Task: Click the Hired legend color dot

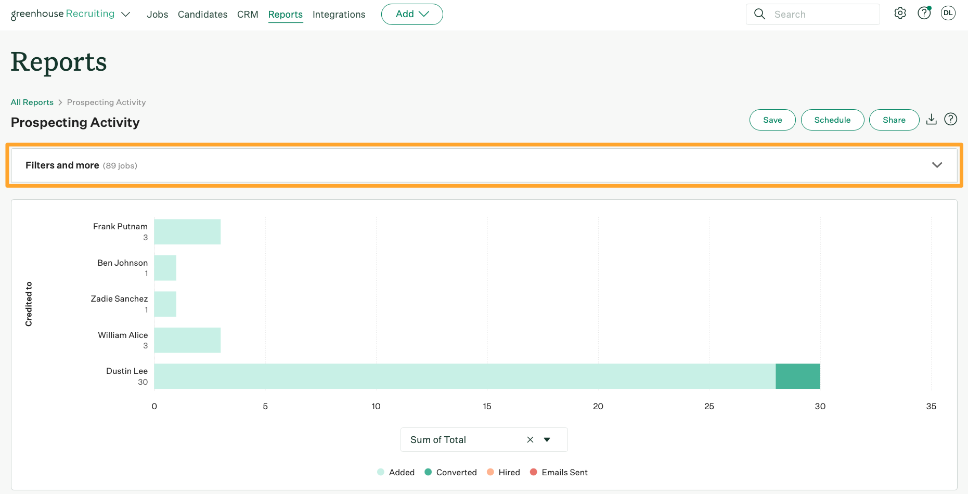Action: pos(491,472)
